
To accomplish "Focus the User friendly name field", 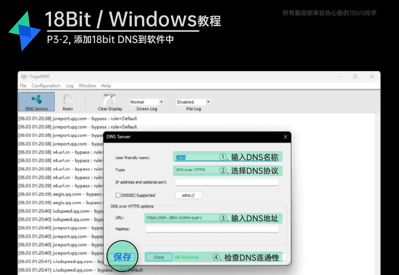I will pos(228,157).
